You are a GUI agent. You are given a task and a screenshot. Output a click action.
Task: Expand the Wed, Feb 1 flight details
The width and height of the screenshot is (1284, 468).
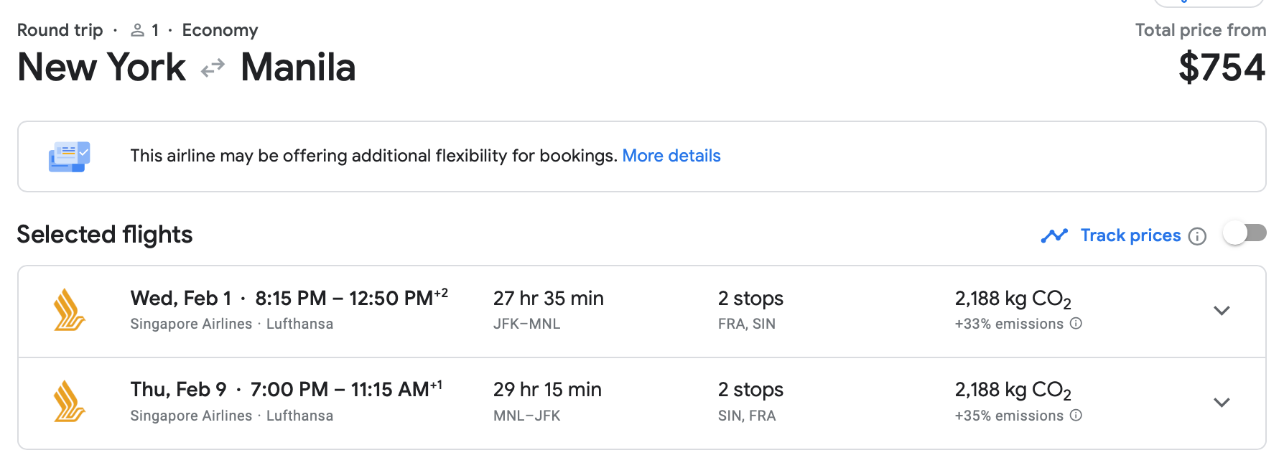click(x=1222, y=311)
